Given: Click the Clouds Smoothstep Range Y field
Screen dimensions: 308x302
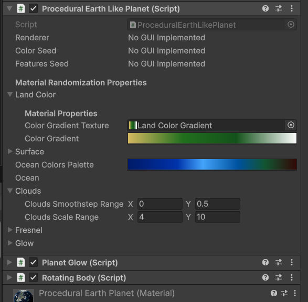Looking at the screenshot, I should (218, 204).
